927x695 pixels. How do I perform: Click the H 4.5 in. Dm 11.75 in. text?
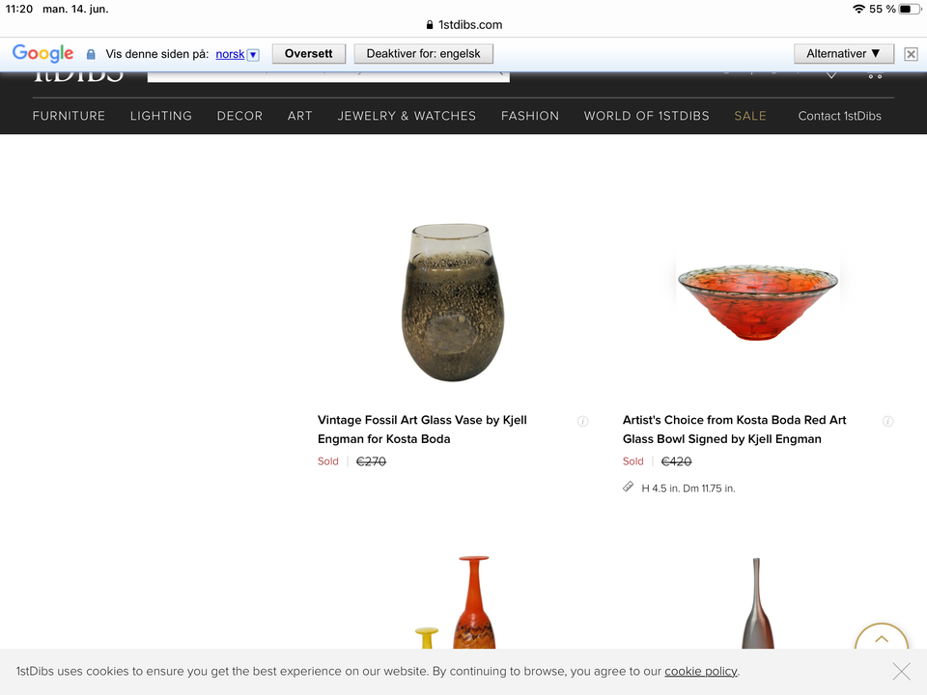688,488
